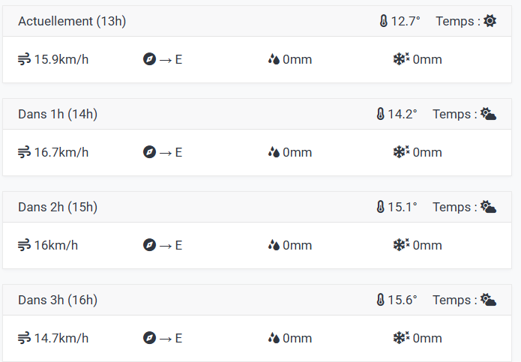Click the compass icon in 16h card
Image resolution: width=521 pixels, height=362 pixels.
[x=149, y=338]
